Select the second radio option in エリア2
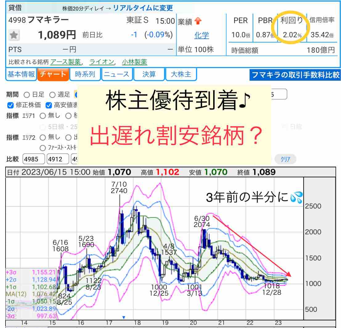The height and width of the screenshot is (328, 341). (68, 138)
